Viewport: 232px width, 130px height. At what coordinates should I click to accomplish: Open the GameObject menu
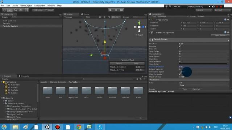click(x=26, y=6)
